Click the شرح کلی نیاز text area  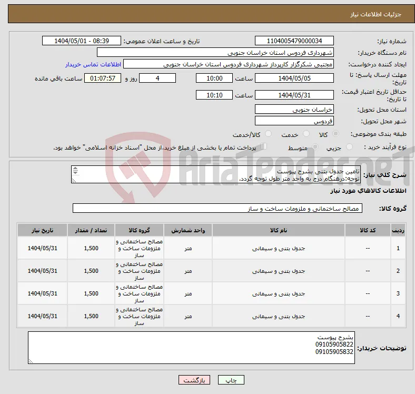[216, 174]
